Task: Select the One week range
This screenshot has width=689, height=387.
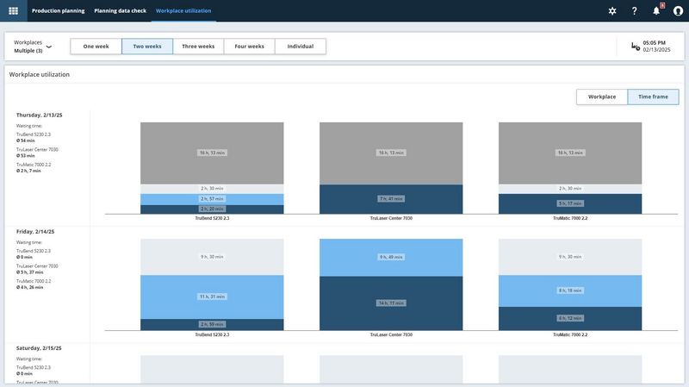Action: click(96, 47)
